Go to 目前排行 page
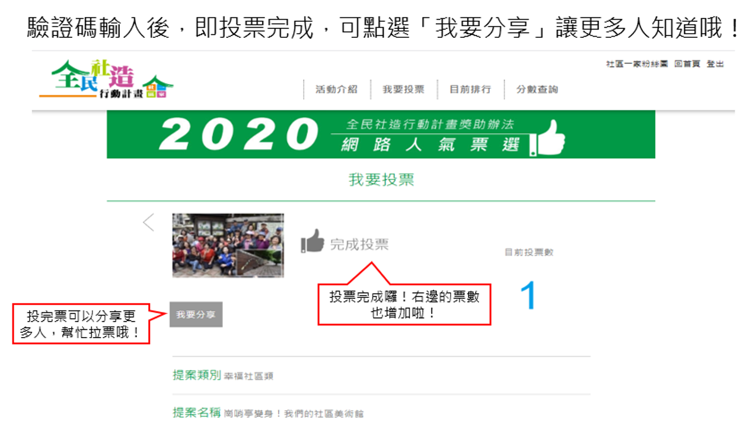746x430 pixels. (470, 89)
